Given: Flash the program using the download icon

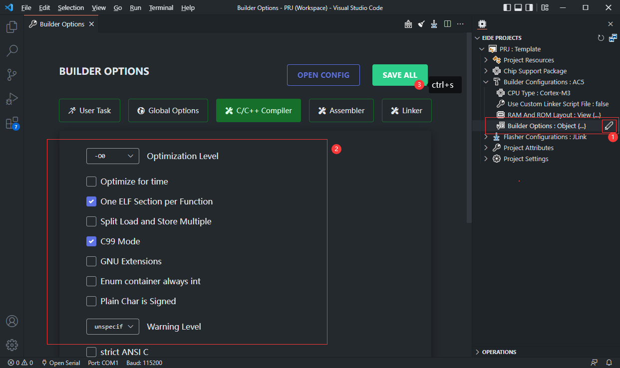Looking at the screenshot, I should click(x=434, y=23).
